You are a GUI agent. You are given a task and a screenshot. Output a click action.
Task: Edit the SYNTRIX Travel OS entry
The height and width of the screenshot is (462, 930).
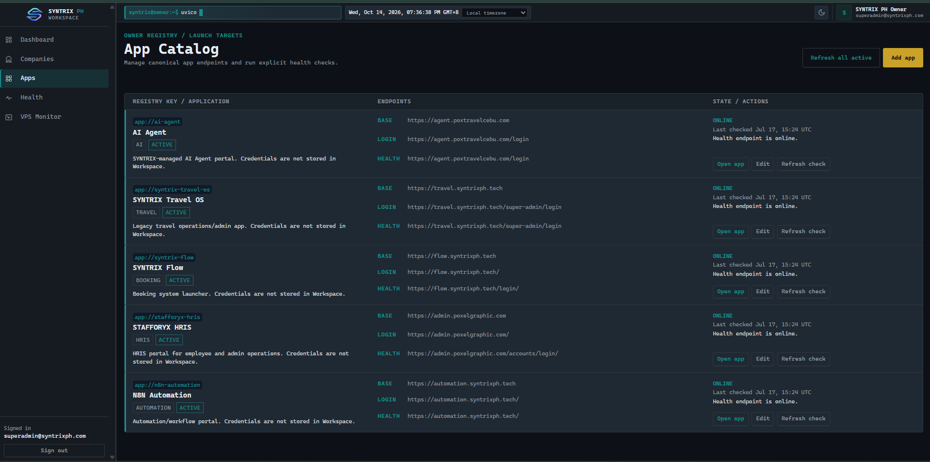pyautogui.click(x=763, y=231)
